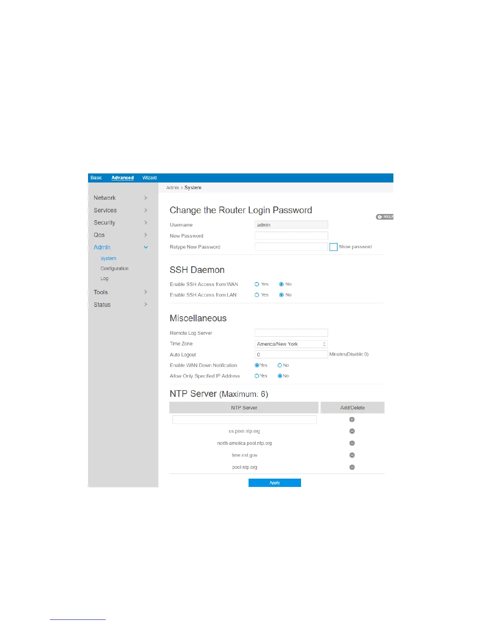
Task: Open the Status sidebar section
Action: 102,304
